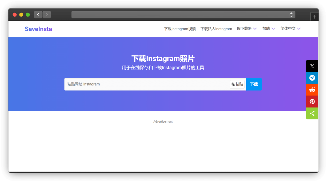327x181 pixels.
Task: Click the browser address bar
Action: [183, 15]
